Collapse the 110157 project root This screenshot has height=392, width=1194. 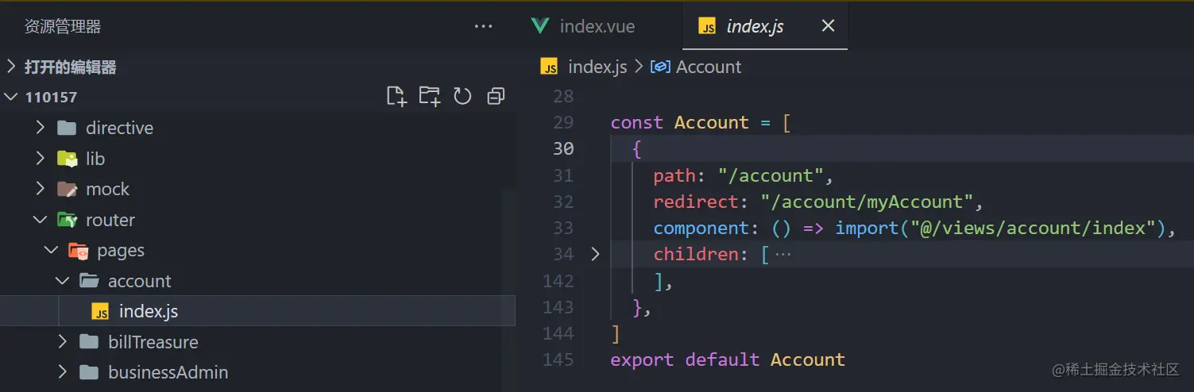click(11, 97)
